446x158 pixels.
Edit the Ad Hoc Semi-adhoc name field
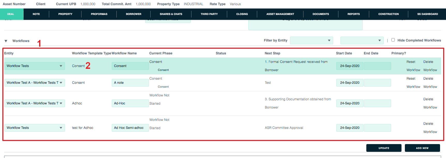click(130, 128)
